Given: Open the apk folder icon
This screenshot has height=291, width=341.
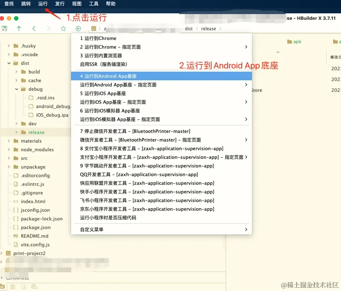Looking at the screenshot, I should point(289,41).
